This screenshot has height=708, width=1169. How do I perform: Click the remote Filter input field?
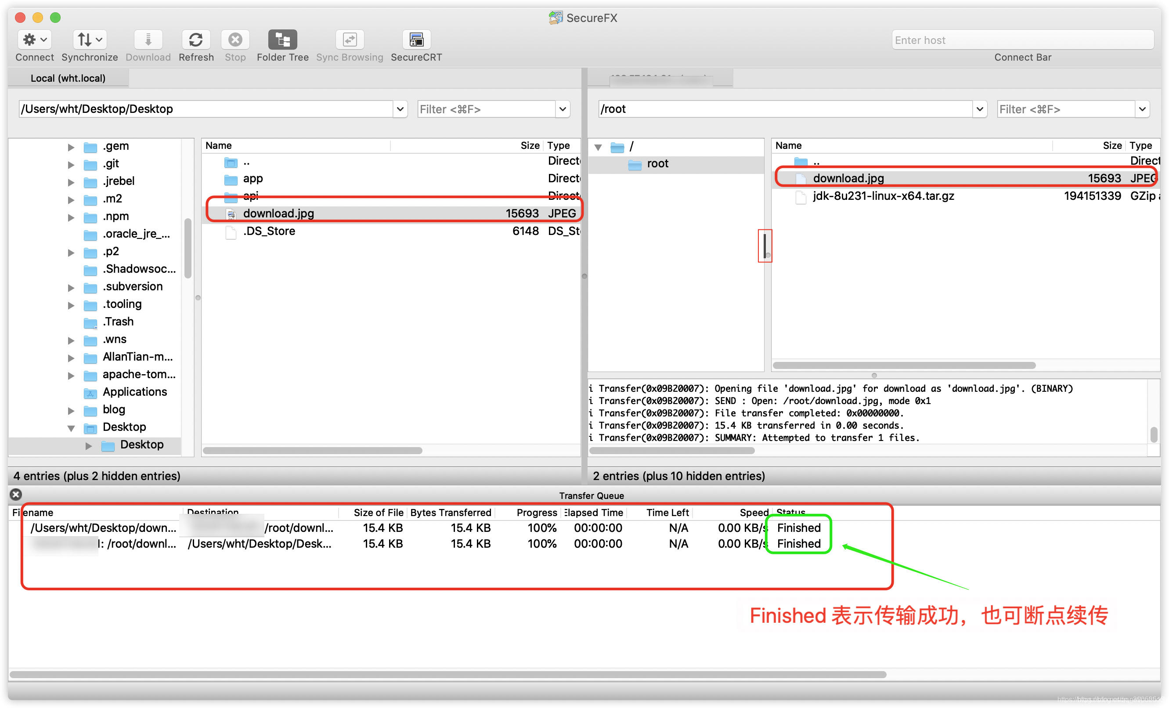[1066, 109]
